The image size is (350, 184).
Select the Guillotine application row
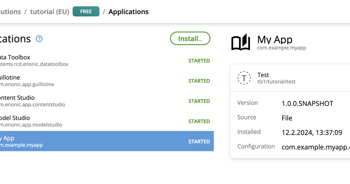tap(87, 80)
